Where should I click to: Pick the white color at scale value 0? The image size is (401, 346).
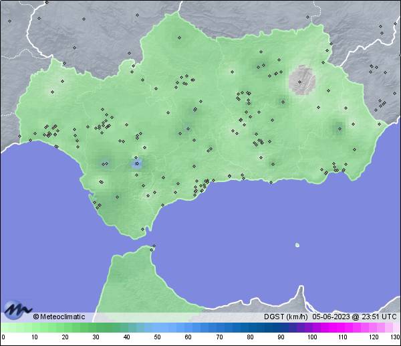(3, 327)
